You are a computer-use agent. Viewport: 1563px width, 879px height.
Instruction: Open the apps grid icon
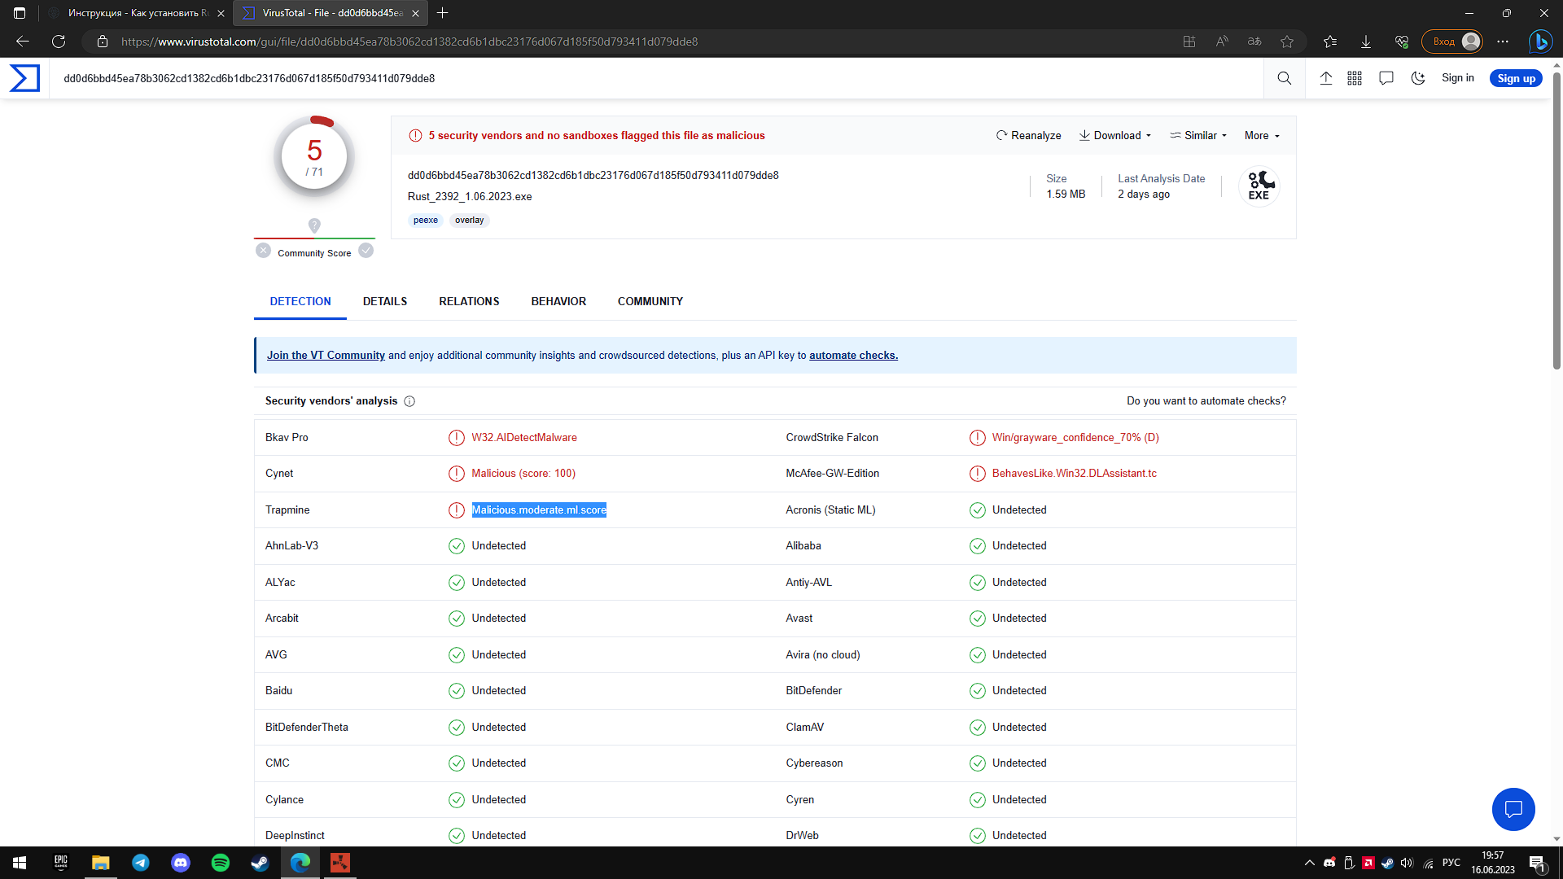tap(1355, 78)
